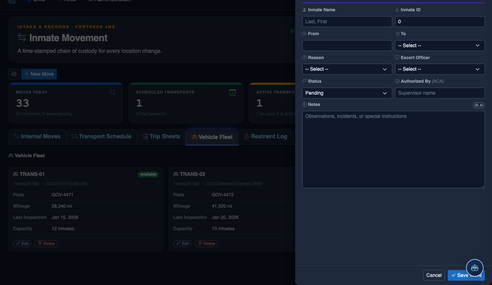Click the TRANS-01 card title
The width and height of the screenshot is (492, 285).
coord(32,174)
